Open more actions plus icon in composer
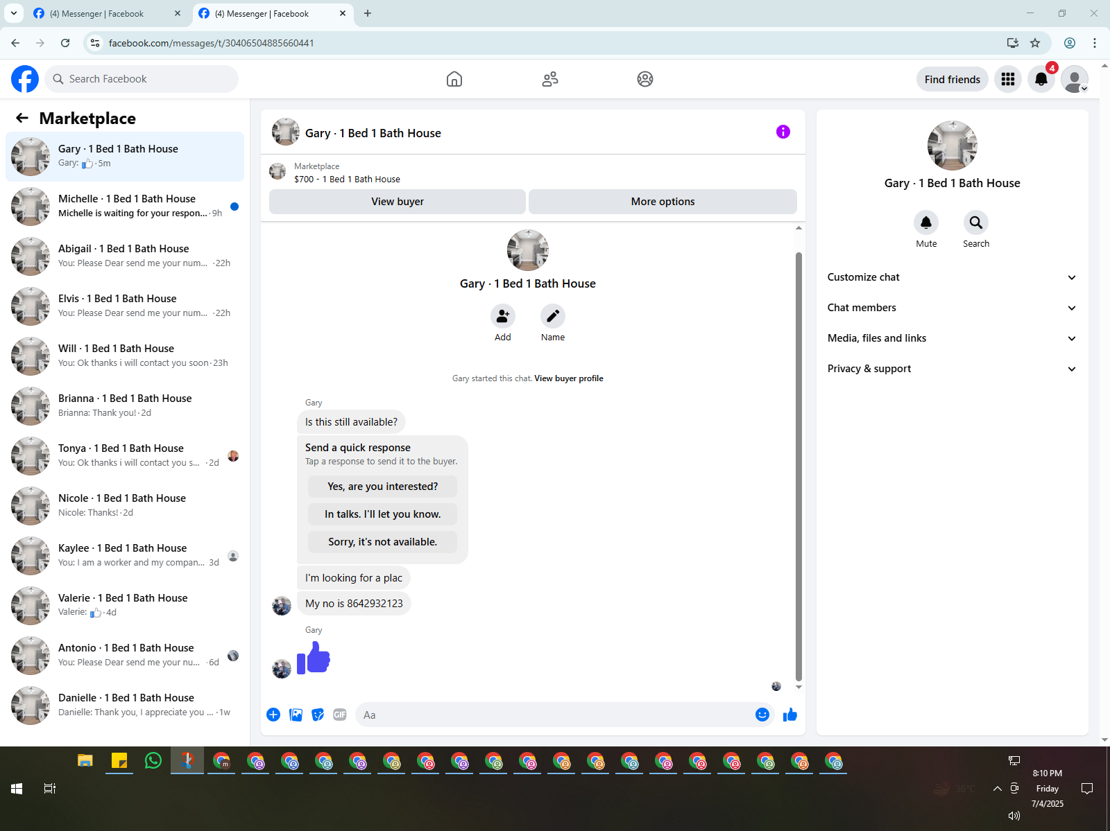Image resolution: width=1110 pixels, height=831 pixels. pos(273,715)
